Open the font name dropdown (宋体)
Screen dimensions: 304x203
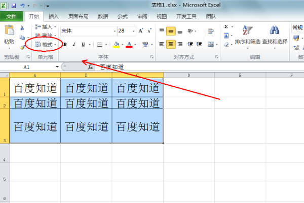(115, 31)
